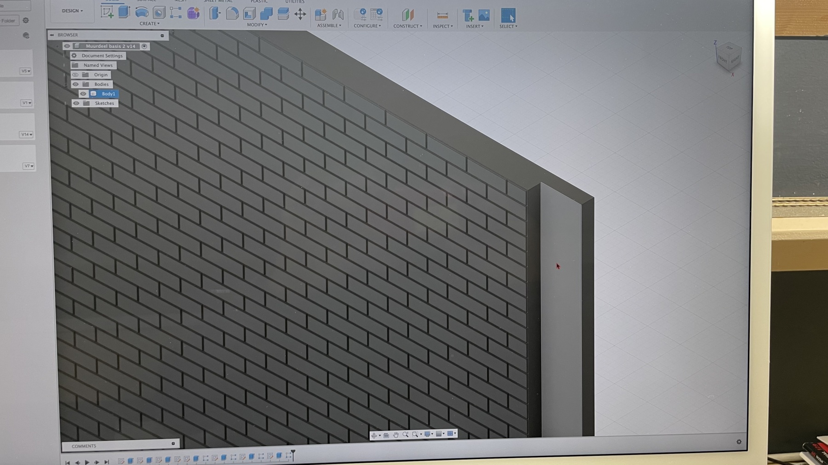Open the CONSTRUCT dropdown menu
The width and height of the screenshot is (828, 465).
[x=408, y=26]
